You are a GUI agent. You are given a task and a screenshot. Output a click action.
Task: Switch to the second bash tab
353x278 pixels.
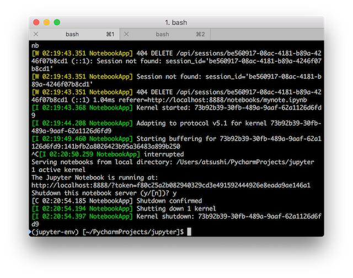[163, 34]
